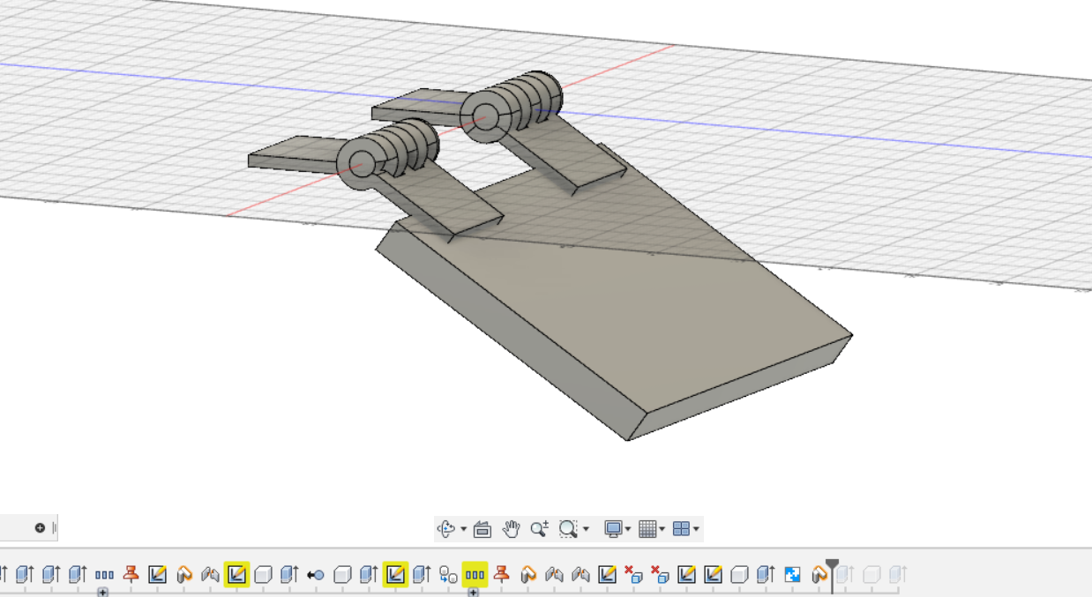Viewport: 1092px width, 597px height.
Task: Expand the Viewports dropdown arrow
Action: point(696,530)
